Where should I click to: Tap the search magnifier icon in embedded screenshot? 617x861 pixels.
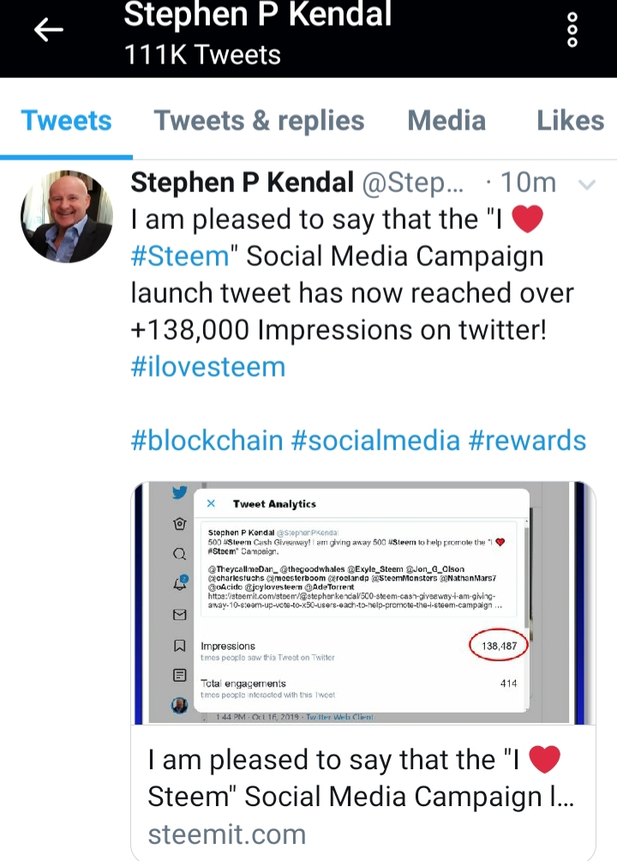coord(179,553)
